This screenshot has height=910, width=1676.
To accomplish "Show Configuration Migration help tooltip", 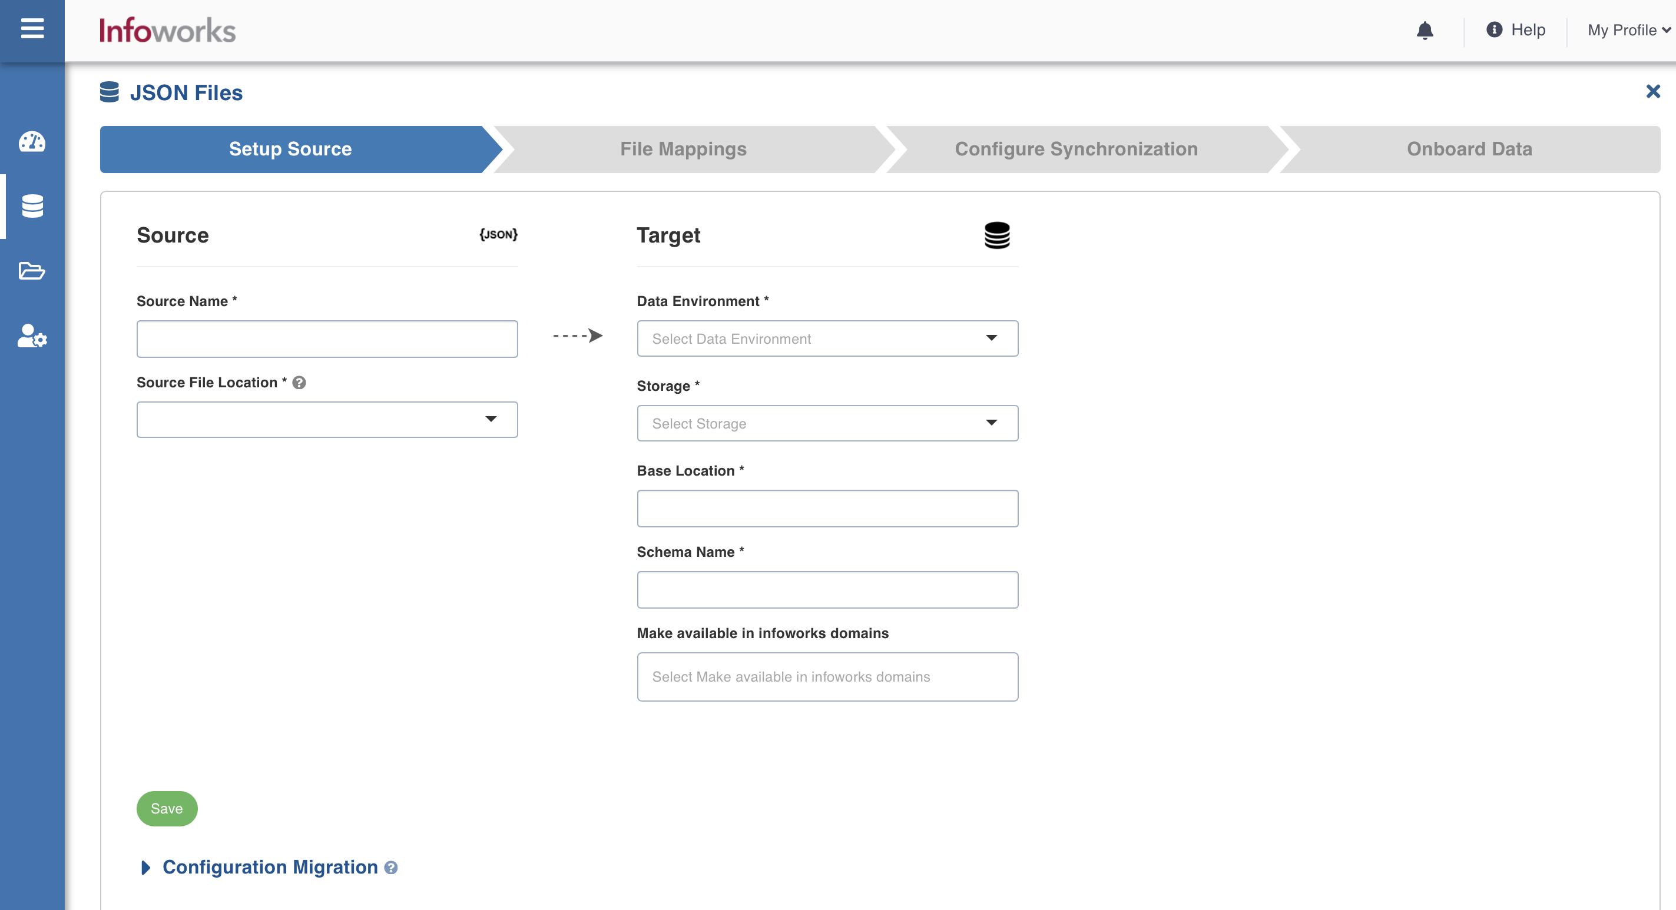I will tap(390, 868).
